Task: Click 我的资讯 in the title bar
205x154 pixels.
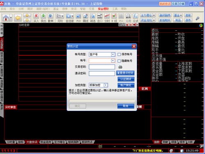Action: click(165, 4)
